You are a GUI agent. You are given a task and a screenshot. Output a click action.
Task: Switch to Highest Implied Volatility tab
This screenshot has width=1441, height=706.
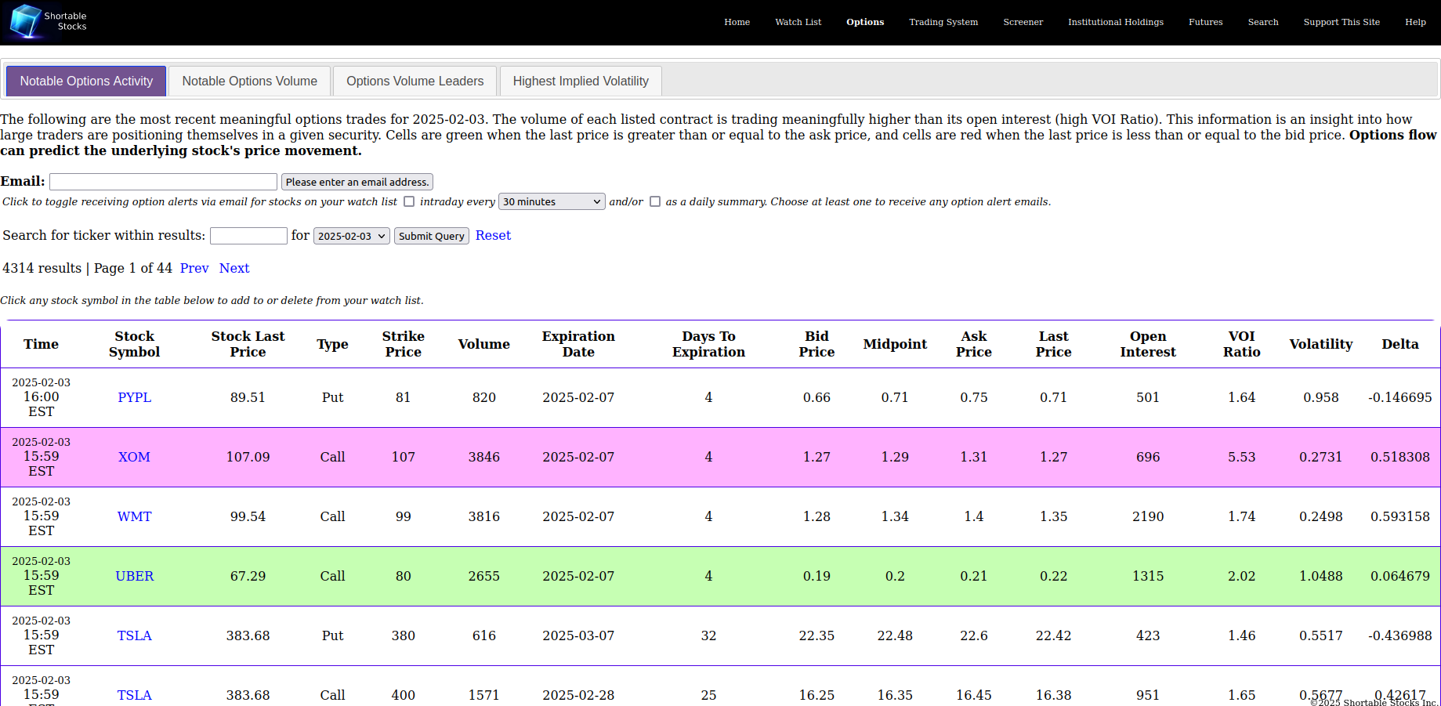(x=581, y=81)
